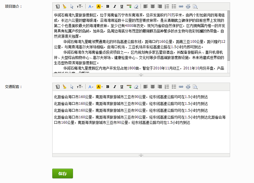Toggle underline in the 交通配套 editor
The height and width of the screenshot is (183, 254).
click(122, 87)
